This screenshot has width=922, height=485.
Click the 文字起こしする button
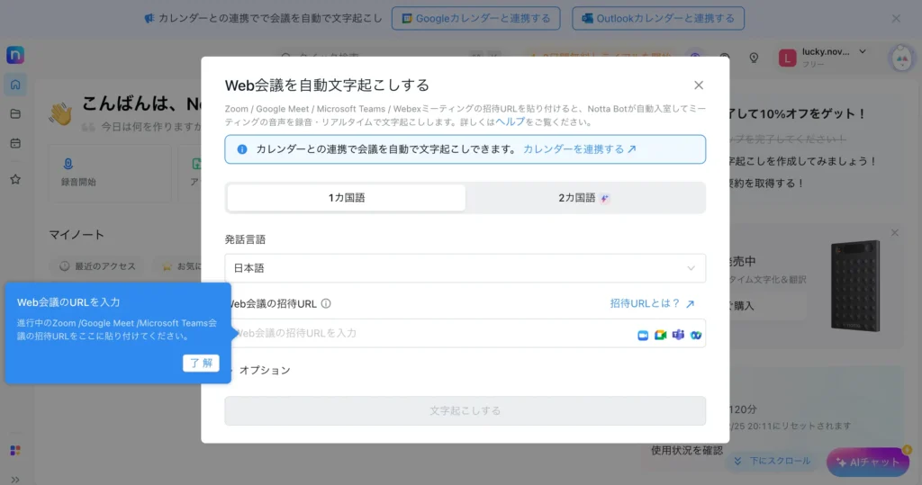click(465, 410)
